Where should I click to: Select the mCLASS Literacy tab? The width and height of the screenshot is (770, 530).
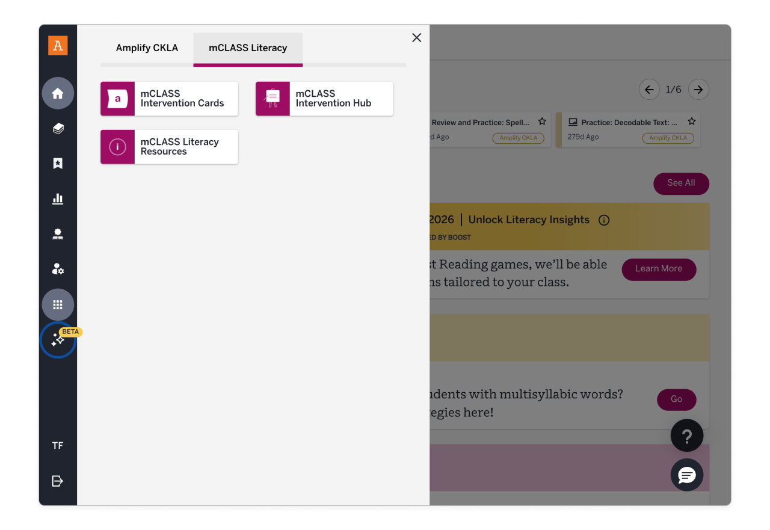tap(248, 48)
